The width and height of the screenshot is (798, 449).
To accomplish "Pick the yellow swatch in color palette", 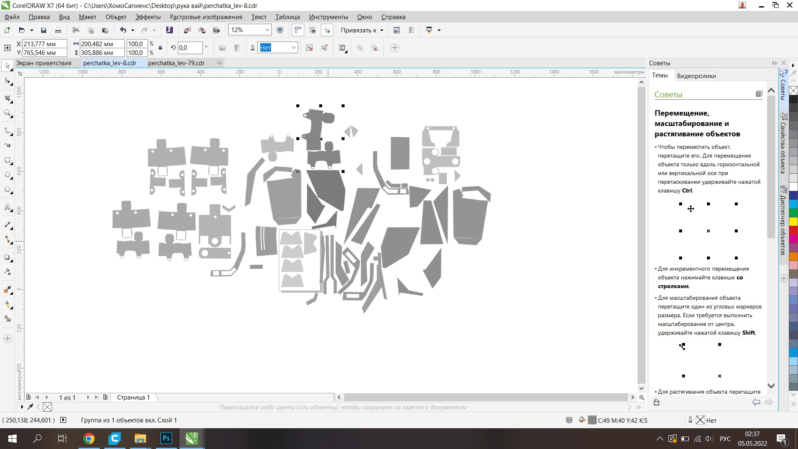I will pyautogui.click(x=793, y=221).
